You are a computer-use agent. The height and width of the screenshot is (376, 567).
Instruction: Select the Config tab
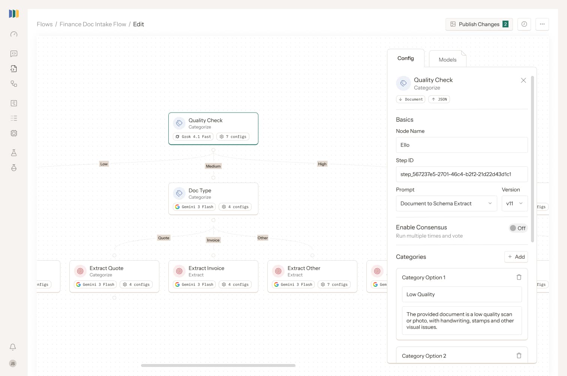coord(406,58)
